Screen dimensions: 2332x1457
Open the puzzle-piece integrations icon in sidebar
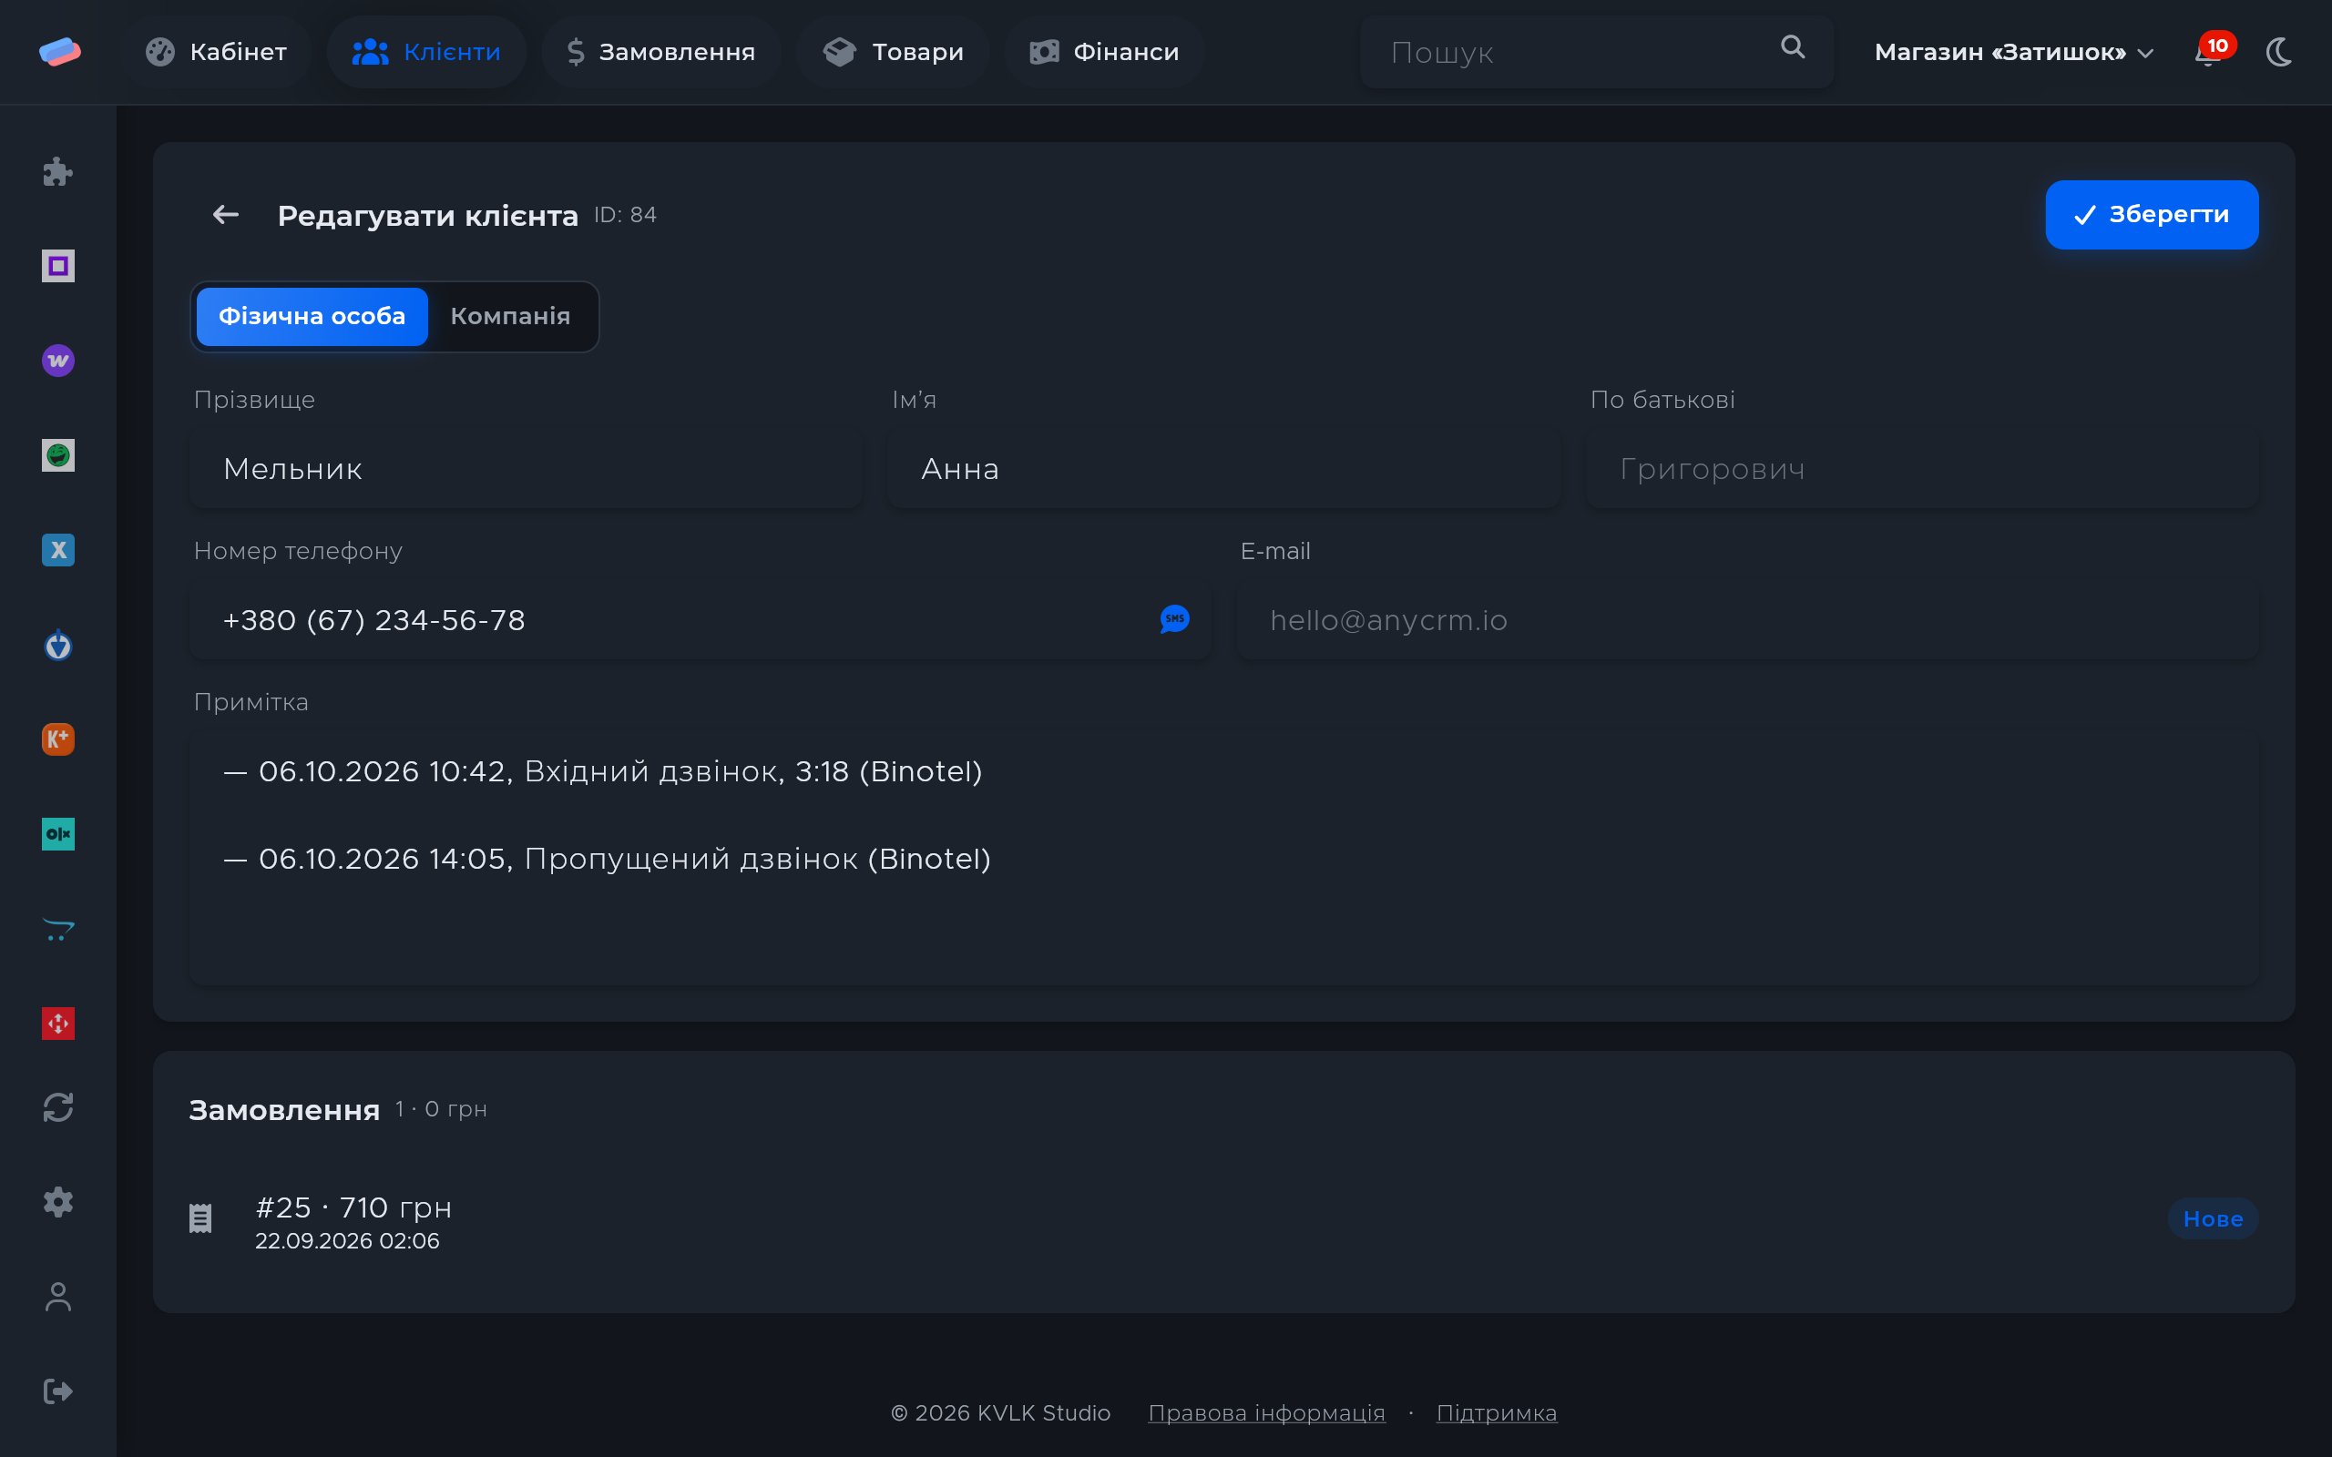[x=57, y=171]
